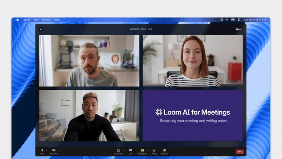The image size is (282, 159).
Task: Expand audio options arrow beside Mute
Action: 47,150
